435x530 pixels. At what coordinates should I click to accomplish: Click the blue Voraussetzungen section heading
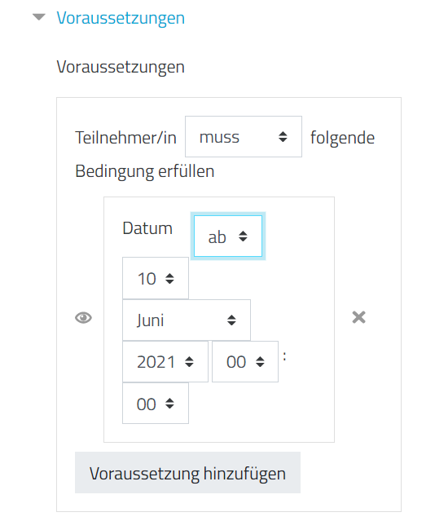coord(121,18)
